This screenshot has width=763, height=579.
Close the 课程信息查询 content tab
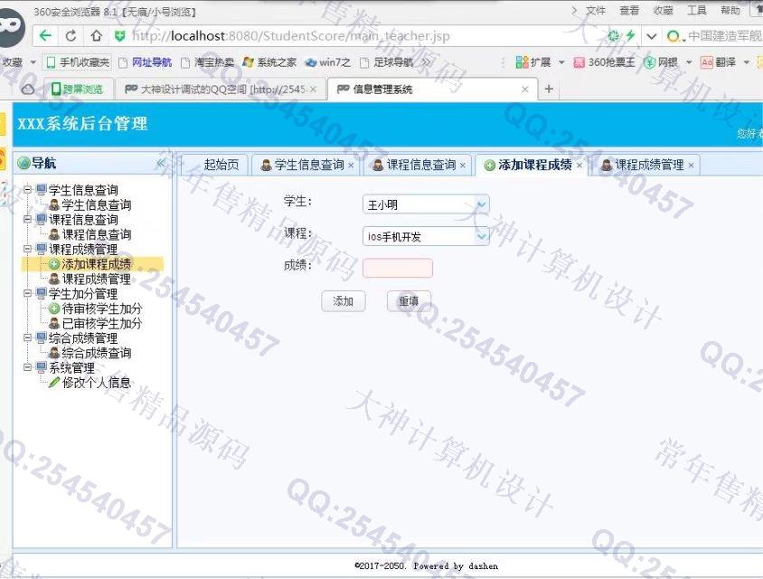click(x=463, y=166)
